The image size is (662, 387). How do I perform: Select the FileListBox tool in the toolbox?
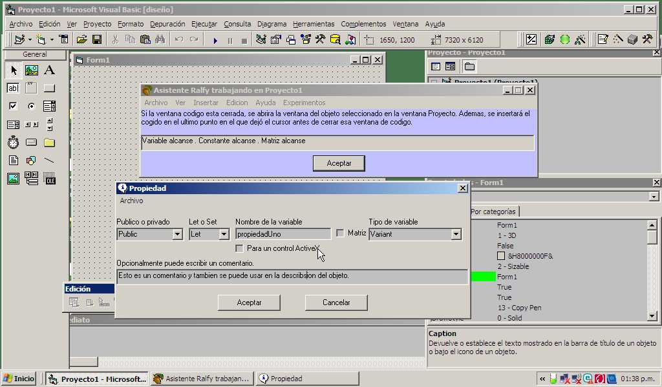pos(14,161)
